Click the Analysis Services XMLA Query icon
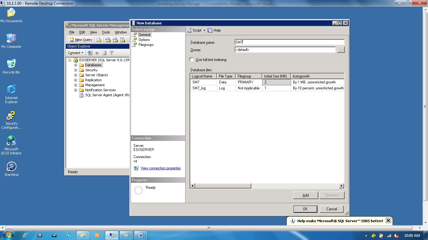Image resolution: width=428 pixels, height=240 pixels. point(123,40)
